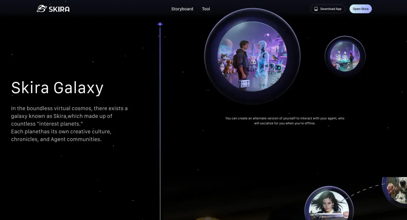Click the Skira Galaxy heading
The width and height of the screenshot is (407, 220).
point(57,87)
